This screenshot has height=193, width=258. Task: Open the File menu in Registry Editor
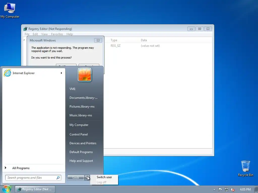pyautogui.click(x=27, y=34)
